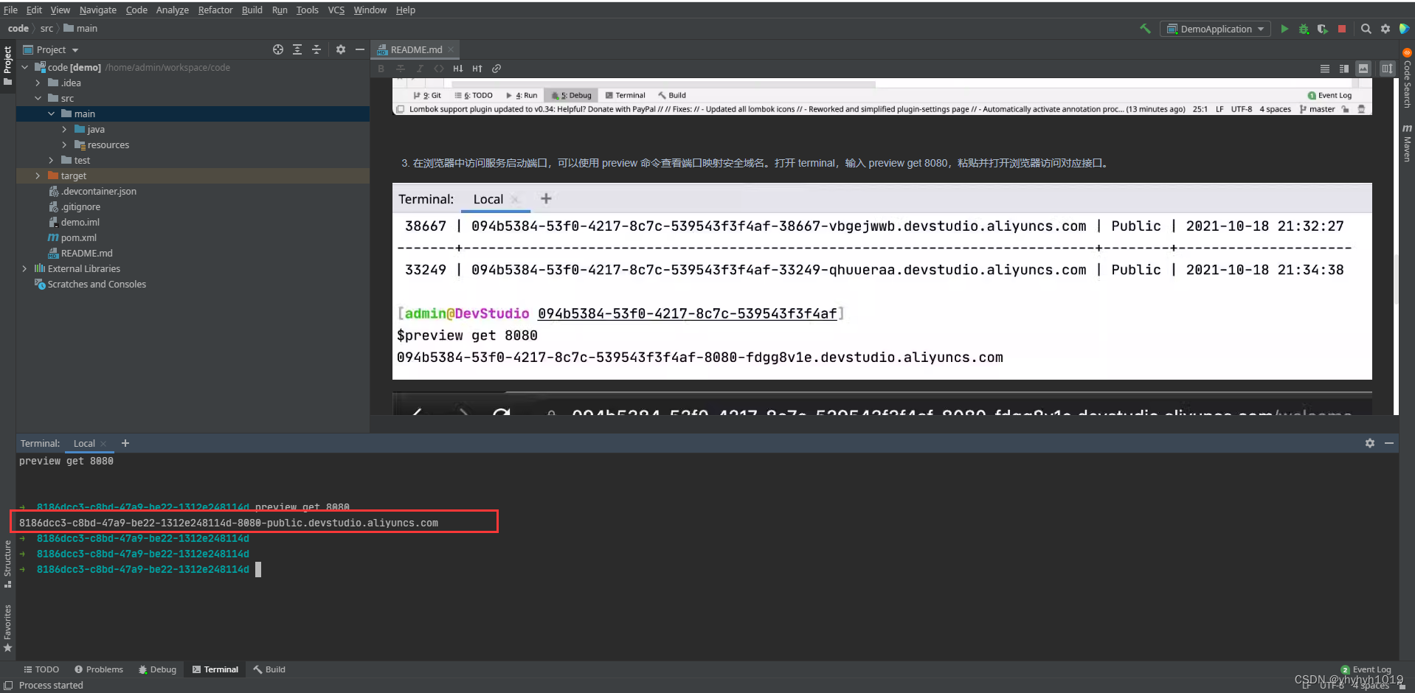Collapse the main folder node

pyautogui.click(x=50, y=114)
